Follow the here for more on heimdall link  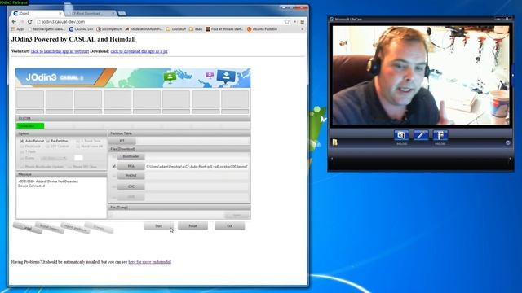(x=150, y=262)
